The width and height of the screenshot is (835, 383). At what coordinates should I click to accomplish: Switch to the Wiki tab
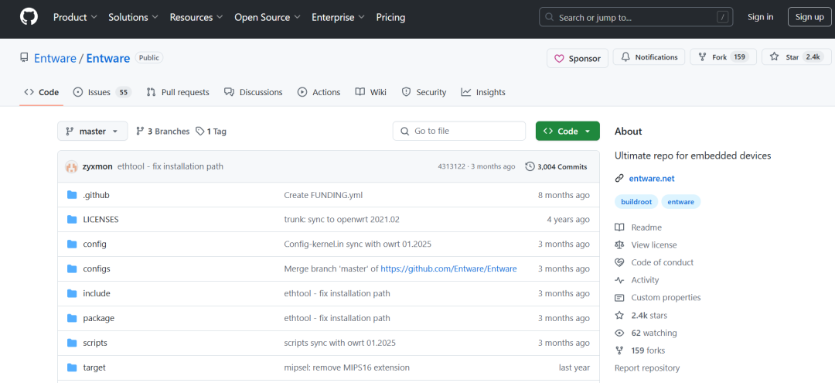coord(370,92)
